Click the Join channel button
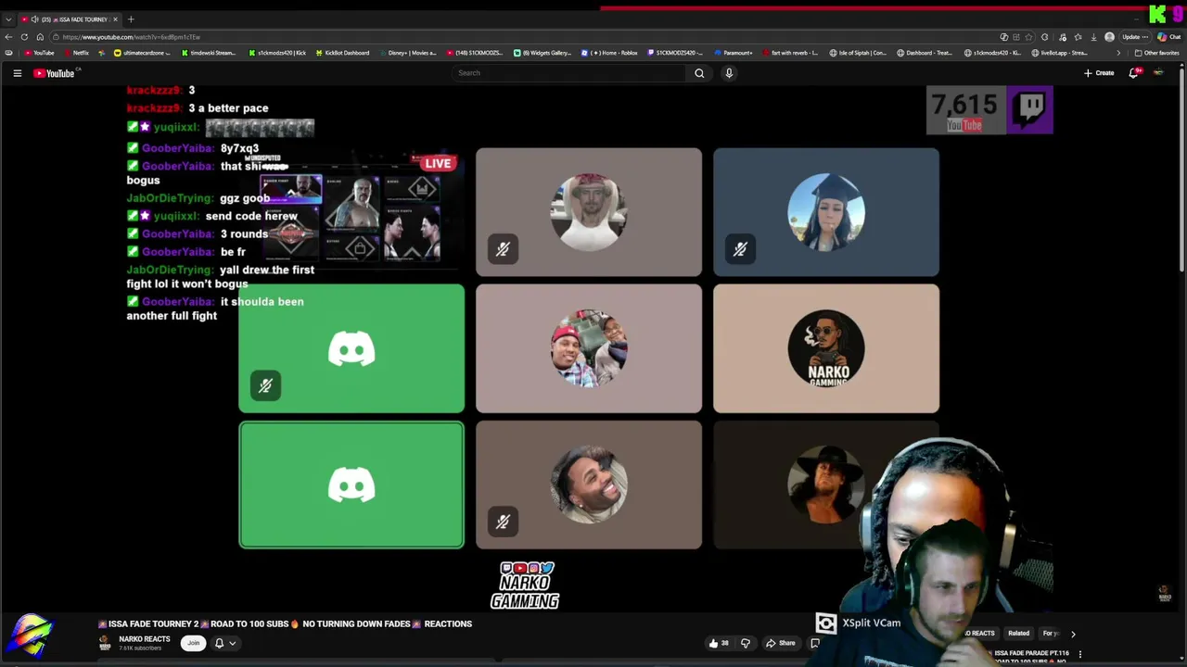This screenshot has width=1187, height=667. [193, 643]
